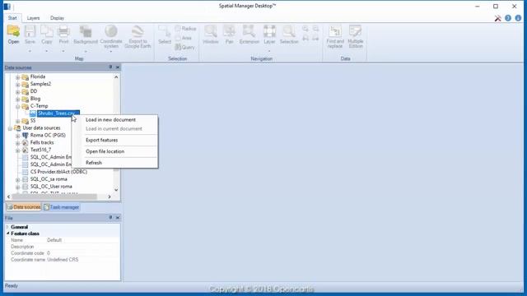Open dropdown arrow under Layer
The height and width of the screenshot is (296, 527).
tap(269, 51)
